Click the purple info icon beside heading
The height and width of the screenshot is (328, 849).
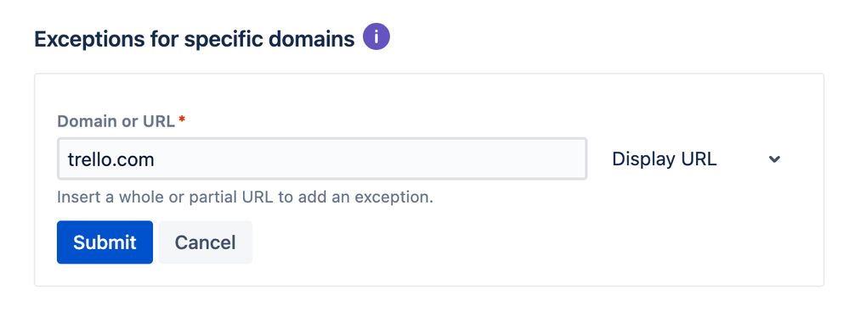376,37
